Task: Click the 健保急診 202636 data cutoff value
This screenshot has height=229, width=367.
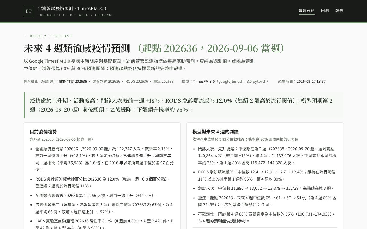Action: 106,81
